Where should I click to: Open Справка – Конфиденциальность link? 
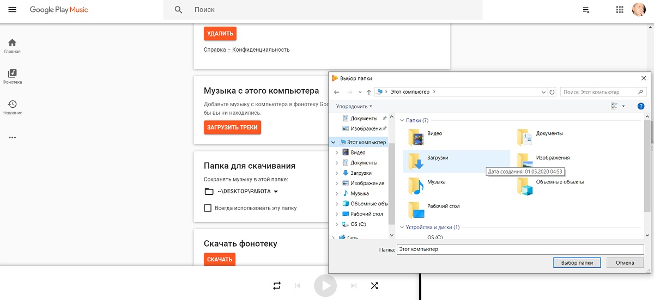(x=247, y=50)
